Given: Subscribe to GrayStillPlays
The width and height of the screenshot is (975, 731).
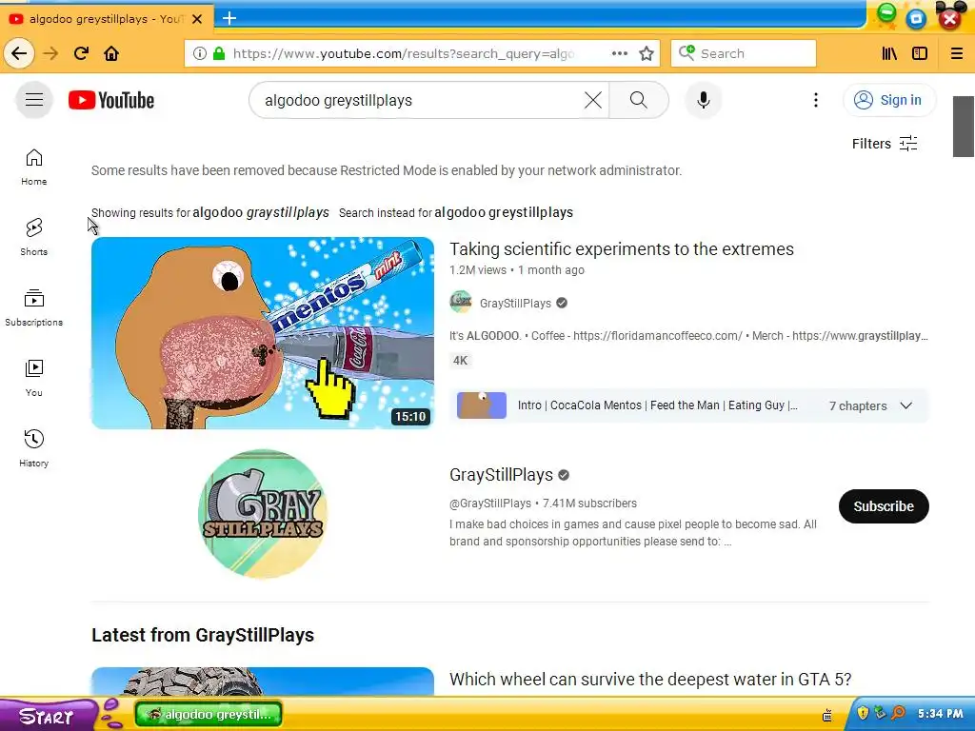Looking at the screenshot, I should pyautogui.click(x=884, y=506).
